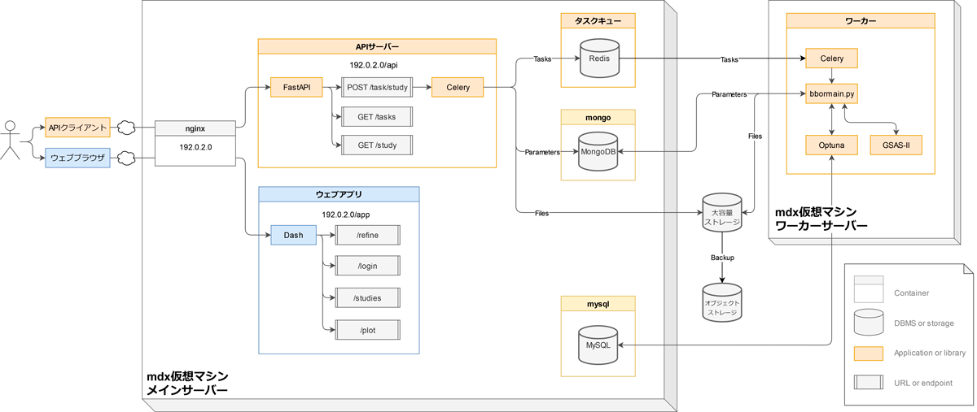This screenshot has width=977, height=412.
Task: Click the stick-figure user icon
Action: point(10,141)
